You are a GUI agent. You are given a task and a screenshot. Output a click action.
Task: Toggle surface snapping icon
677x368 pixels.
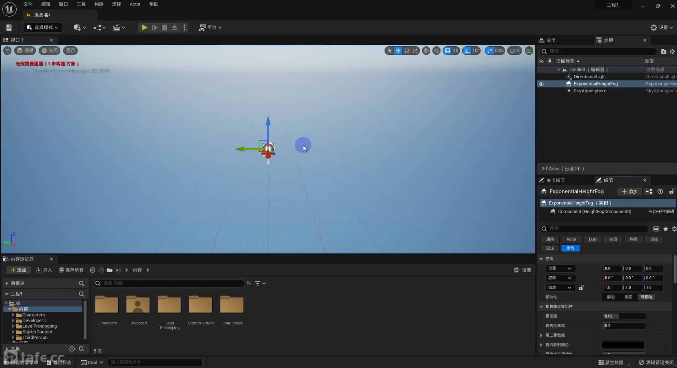coord(436,51)
